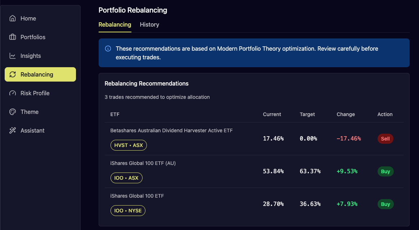Open the Theme sidebar entry

(x=40, y=111)
